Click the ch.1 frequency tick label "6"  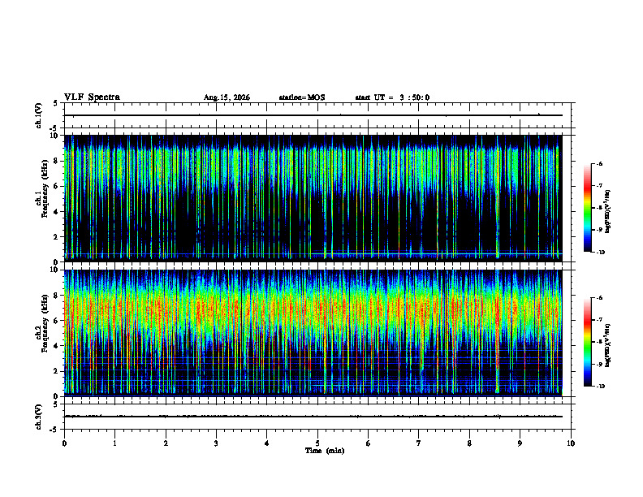57,186
